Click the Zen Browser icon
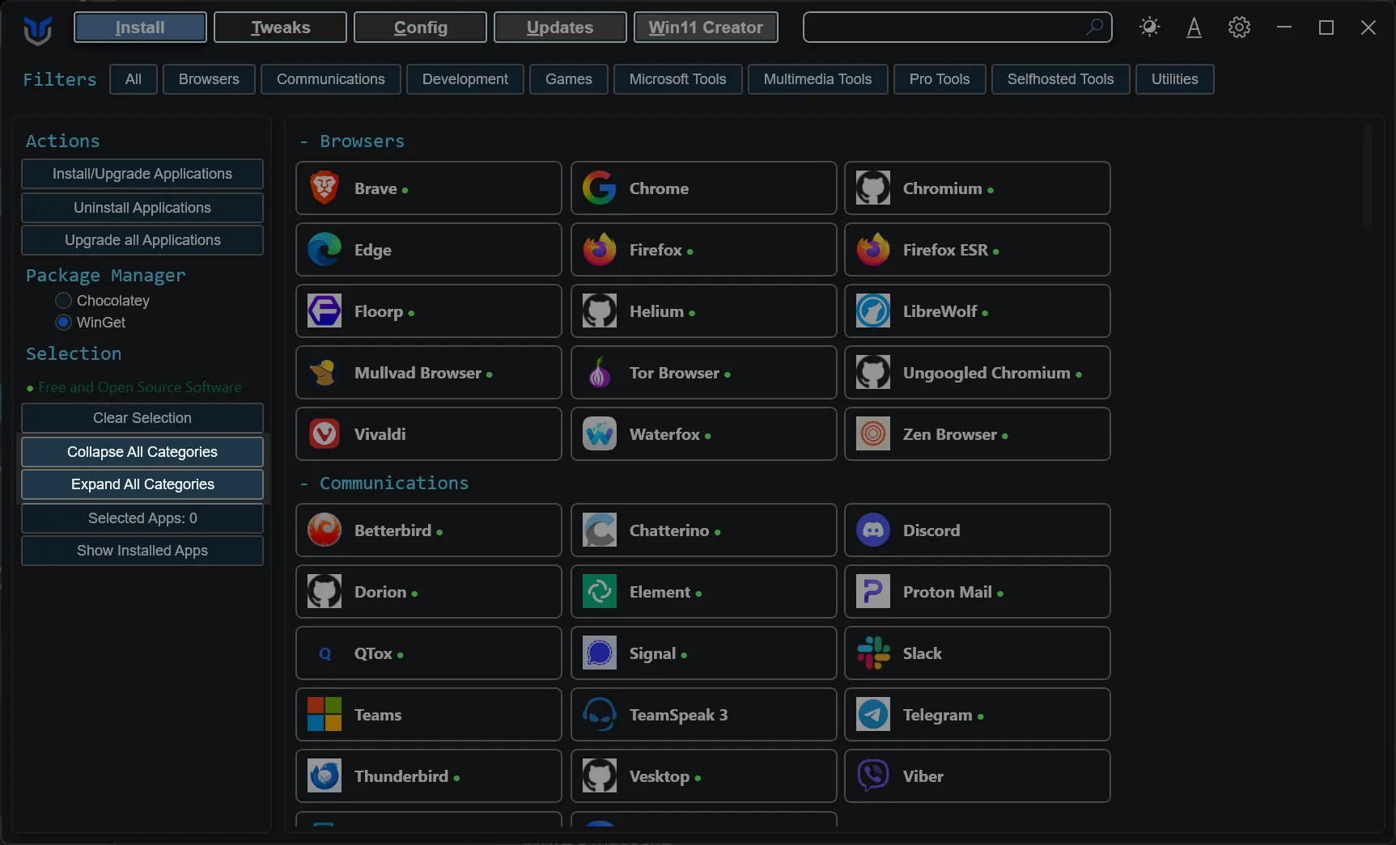Image resolution: width=1396 pixels, height=845 pixels. tap(873, 433)
